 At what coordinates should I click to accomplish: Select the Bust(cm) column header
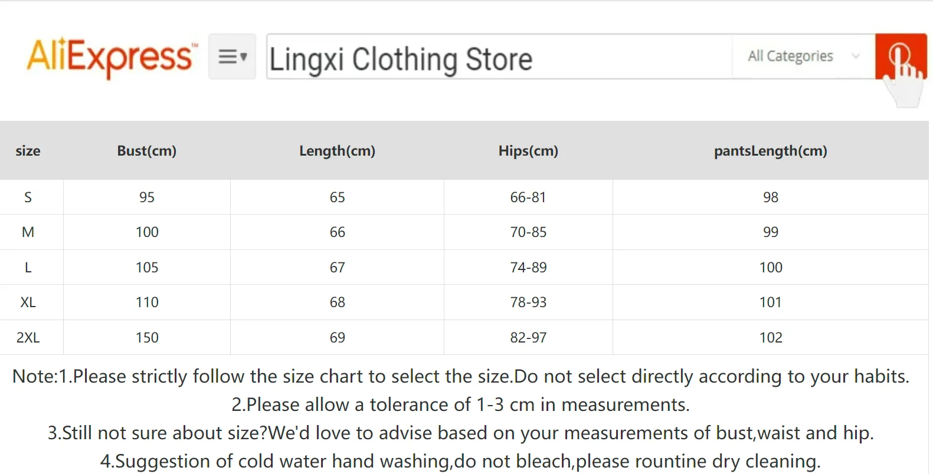click(x=147, y=151)
